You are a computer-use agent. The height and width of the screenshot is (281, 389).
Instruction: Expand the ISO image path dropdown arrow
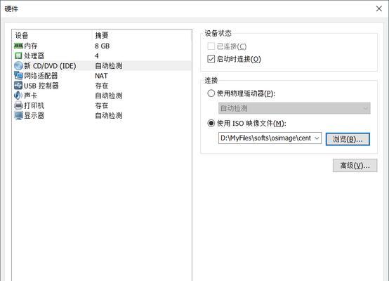pos(317,138)
